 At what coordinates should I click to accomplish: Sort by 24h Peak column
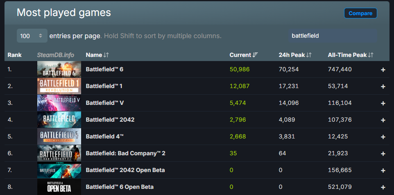[x=295, y=55]
